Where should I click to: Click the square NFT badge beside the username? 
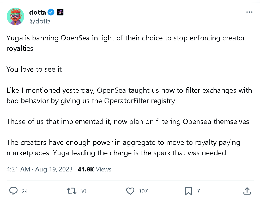(60, 12)
